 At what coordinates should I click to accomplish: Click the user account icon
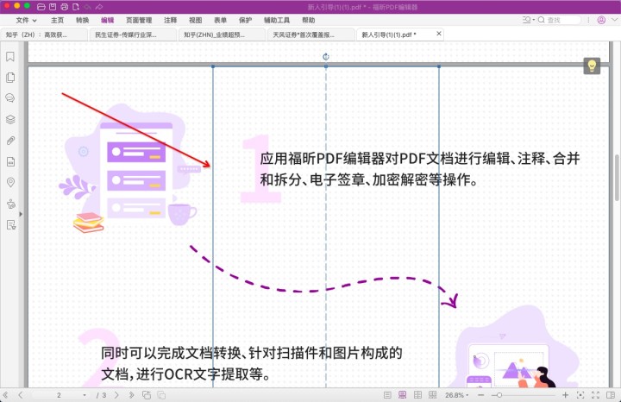coord(601,19)
